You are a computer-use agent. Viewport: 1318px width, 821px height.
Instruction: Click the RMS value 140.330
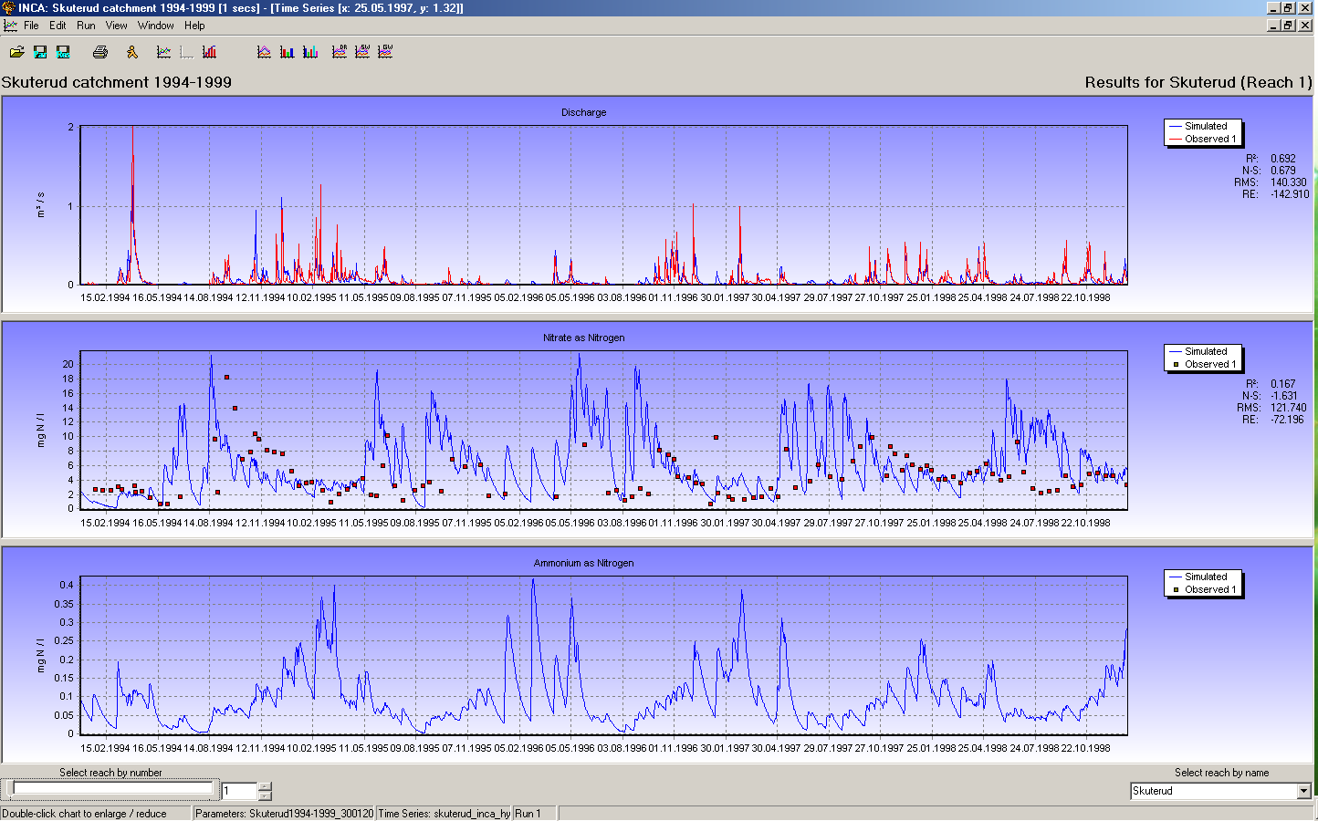tap(1288, 182)
